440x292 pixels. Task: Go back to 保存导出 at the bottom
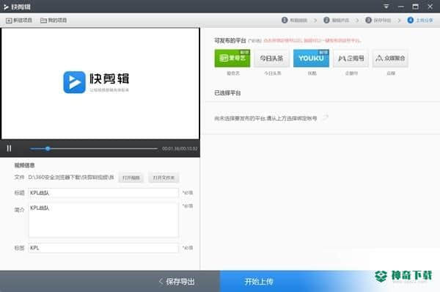tap(177, 281)
